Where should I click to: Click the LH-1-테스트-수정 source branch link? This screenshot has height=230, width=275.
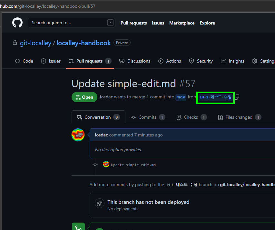pos(215,97)
